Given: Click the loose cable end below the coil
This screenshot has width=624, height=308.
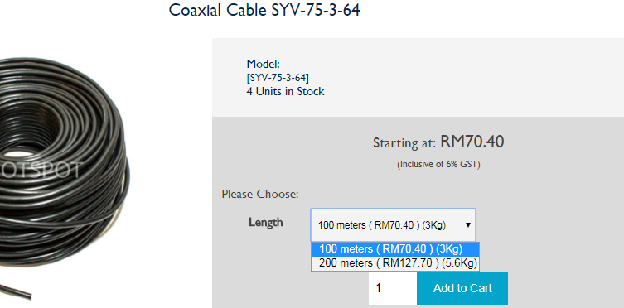Looking at the screenshot, I should (x=15, y=291).
